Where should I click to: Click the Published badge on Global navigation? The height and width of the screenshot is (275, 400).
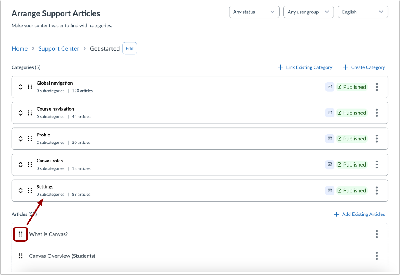click(x=352, y=86)
